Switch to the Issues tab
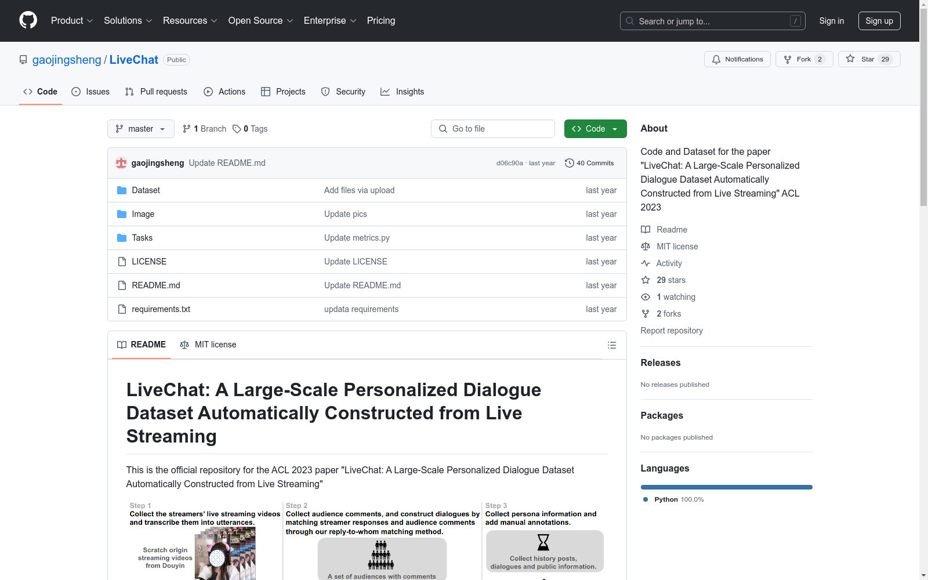Screen dimensions: 928x580 click(90, 92)
